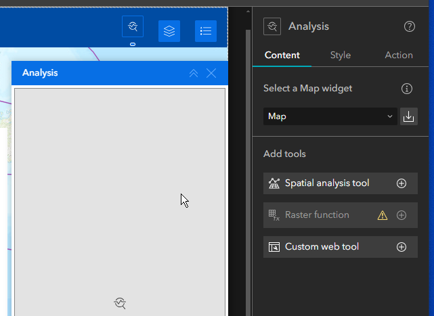Screen dimensions: 434x316
Task: Click the Analysis title in floating panel
Action: click(40, 73)
